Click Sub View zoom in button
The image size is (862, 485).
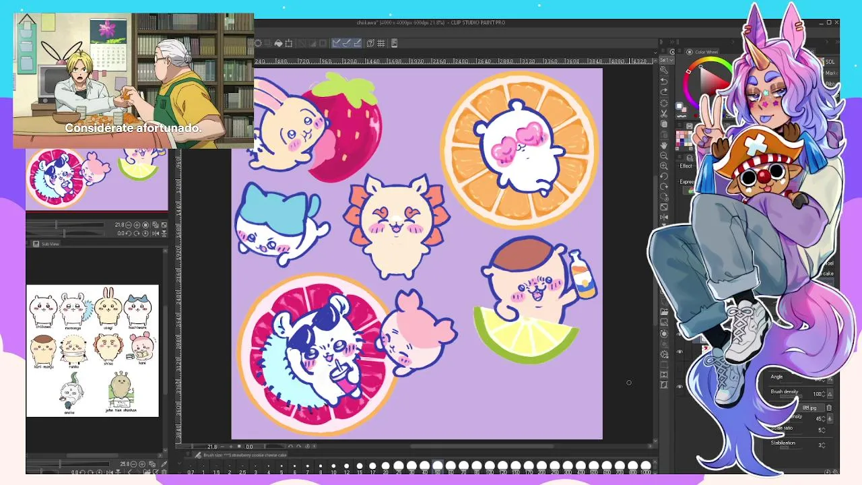coord(142,464)
